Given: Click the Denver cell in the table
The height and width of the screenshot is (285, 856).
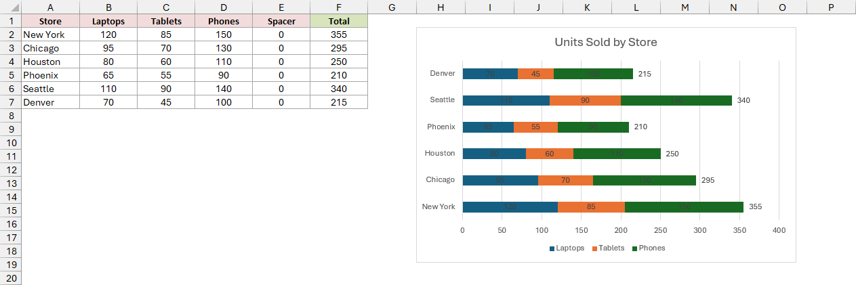Looking at the screenshot, I should [50, 102].
